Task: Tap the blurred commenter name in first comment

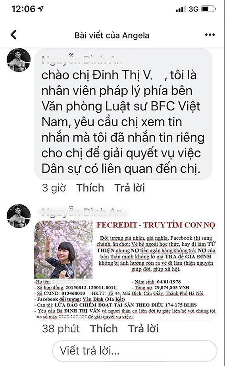Action: 82,60
